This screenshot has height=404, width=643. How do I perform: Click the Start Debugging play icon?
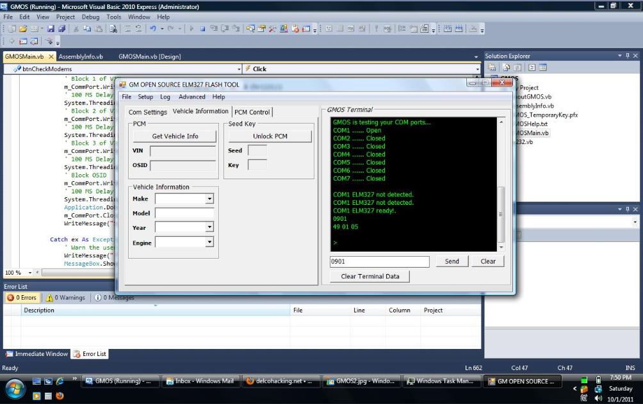point(191,29)
